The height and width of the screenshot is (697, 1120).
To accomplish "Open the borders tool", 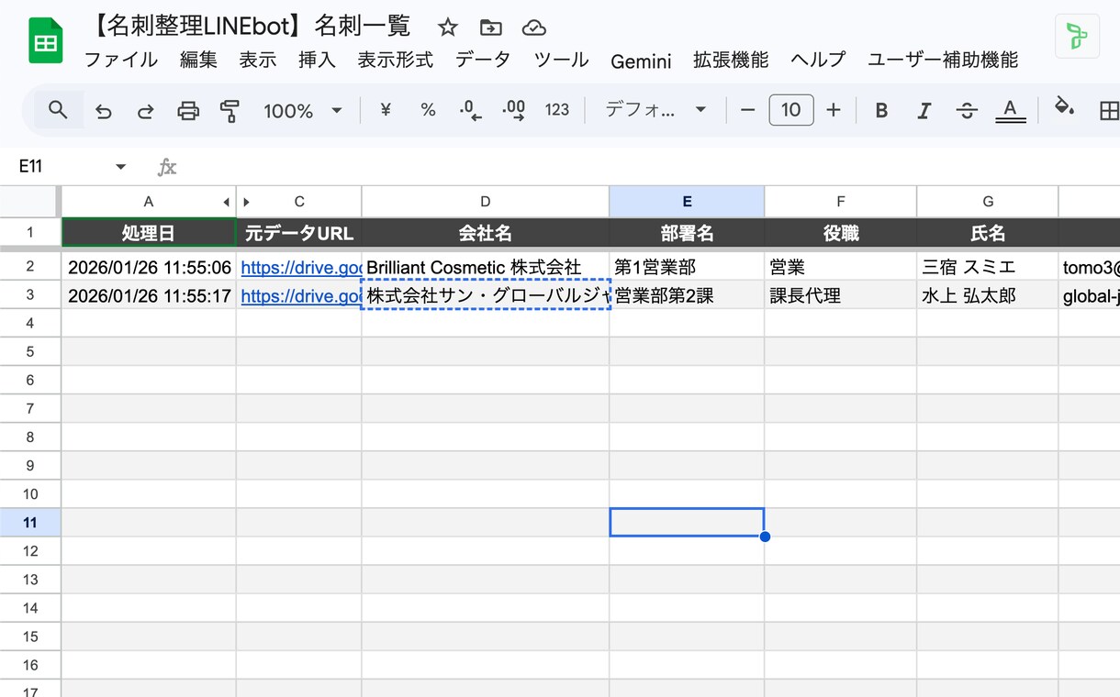I will click(x=1108, y=111).
